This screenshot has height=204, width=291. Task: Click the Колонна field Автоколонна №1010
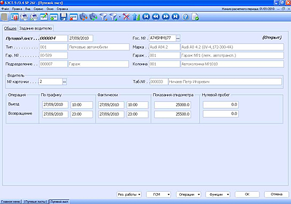pos(232,64)
